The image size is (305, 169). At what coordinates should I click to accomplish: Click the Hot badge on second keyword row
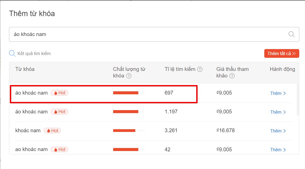60,112
